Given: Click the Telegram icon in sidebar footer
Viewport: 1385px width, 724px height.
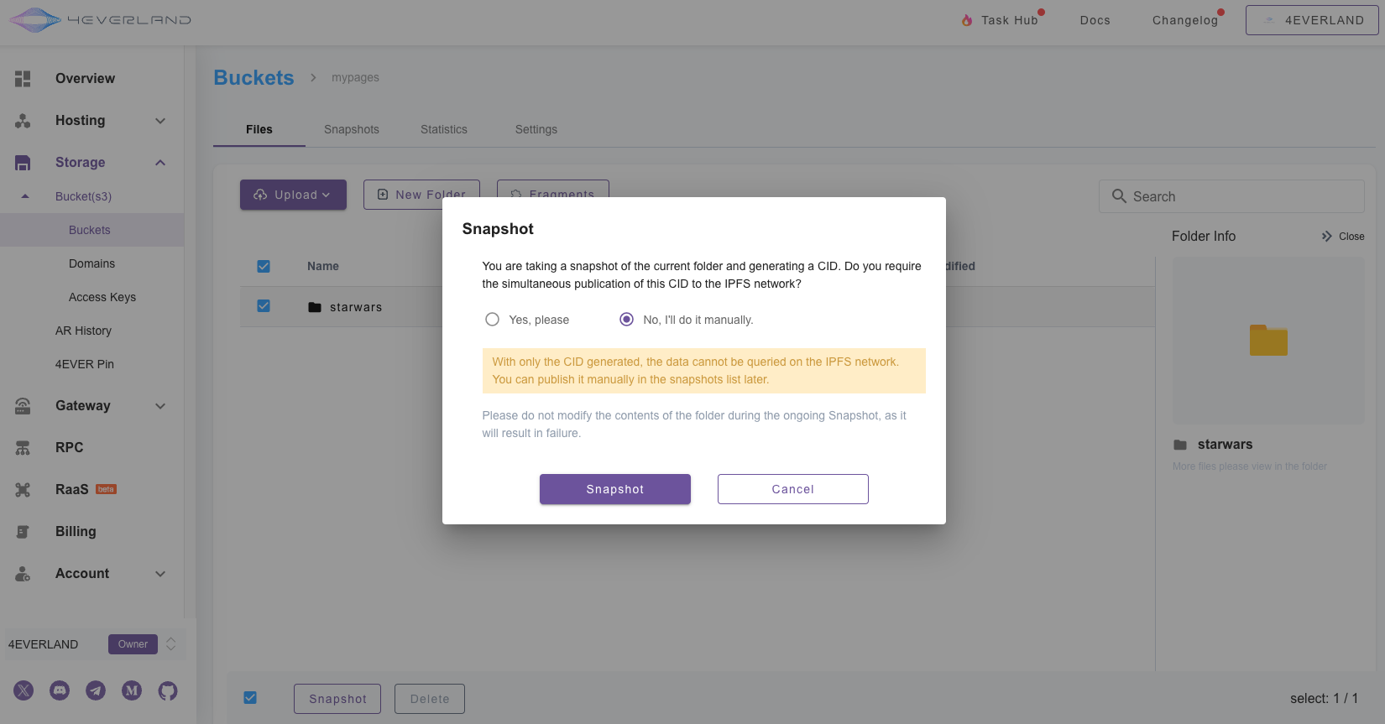Looking at the screenshot, I should point(96,690).
